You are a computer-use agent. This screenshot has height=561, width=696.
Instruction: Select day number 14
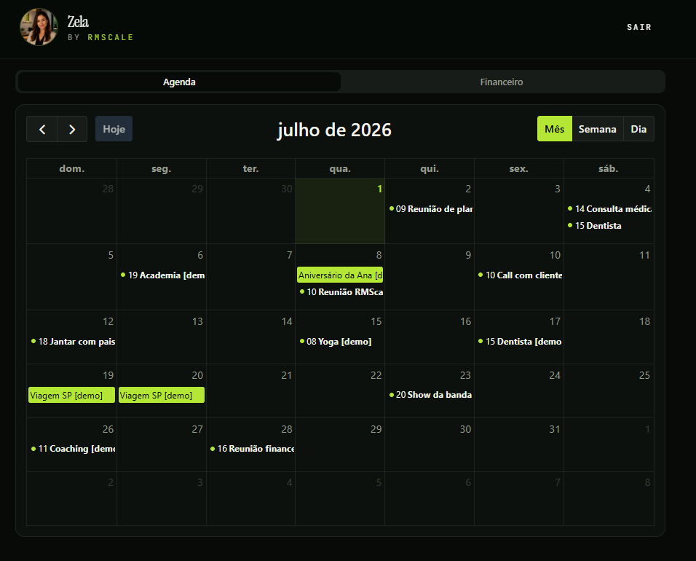pyautogui.click(x=287, y=321)
